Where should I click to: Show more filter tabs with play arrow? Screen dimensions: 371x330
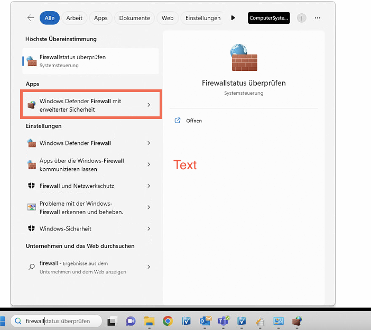pos(233,18)
